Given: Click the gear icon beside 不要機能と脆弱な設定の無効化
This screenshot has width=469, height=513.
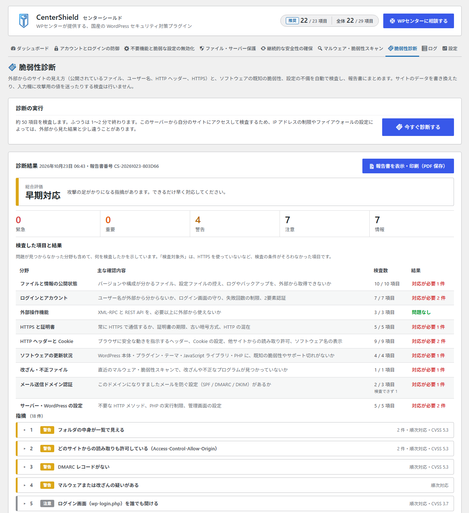Looking at the screenshot, I should pyautogui.click(x=126, y=48).
